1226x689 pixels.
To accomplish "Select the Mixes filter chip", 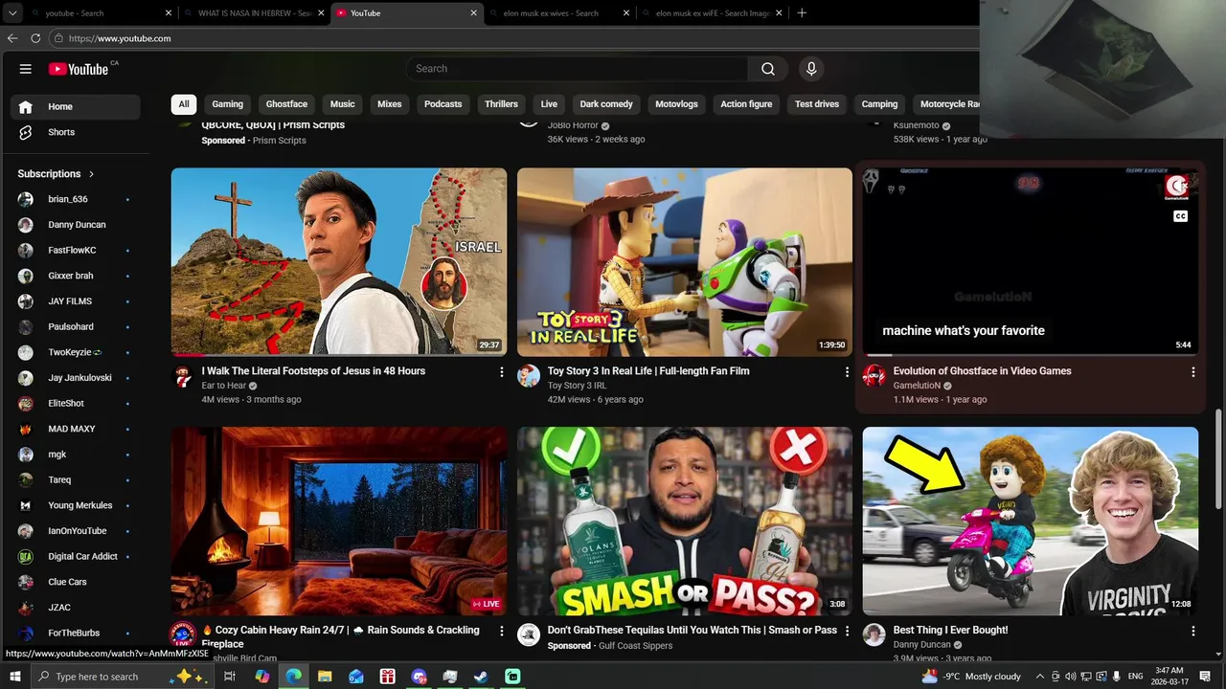I will pyautogui.click(x=389, y=104).
